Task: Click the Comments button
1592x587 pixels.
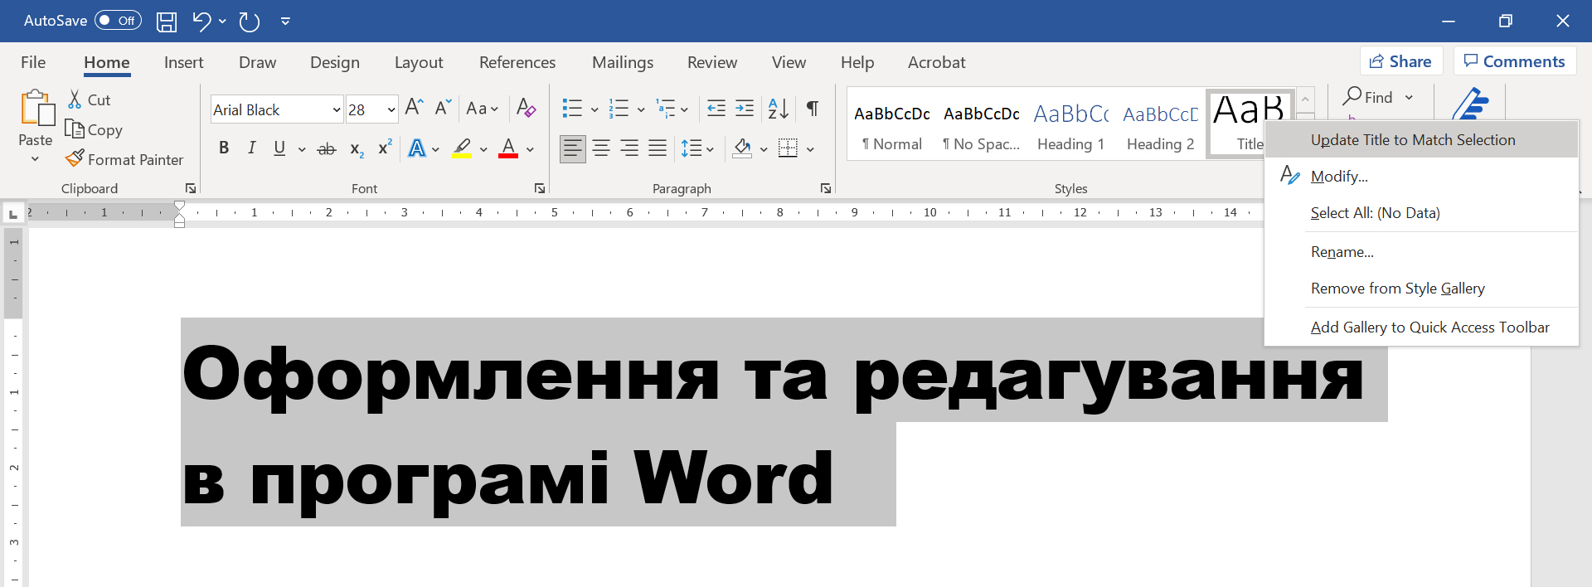Action: click(1515, 61)
